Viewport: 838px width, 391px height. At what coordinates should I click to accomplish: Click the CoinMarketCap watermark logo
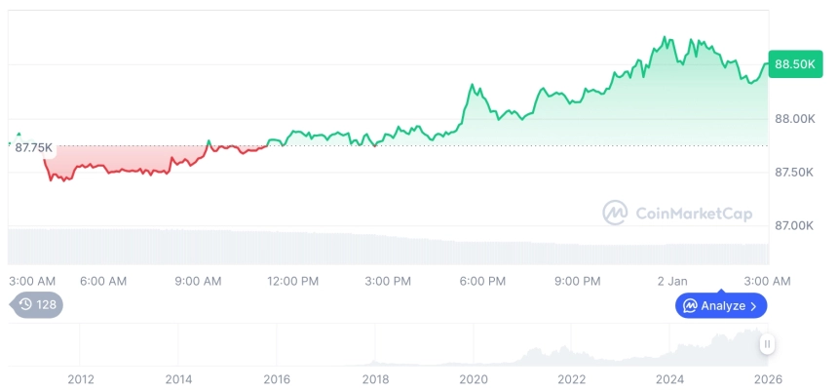click(670, 212)
